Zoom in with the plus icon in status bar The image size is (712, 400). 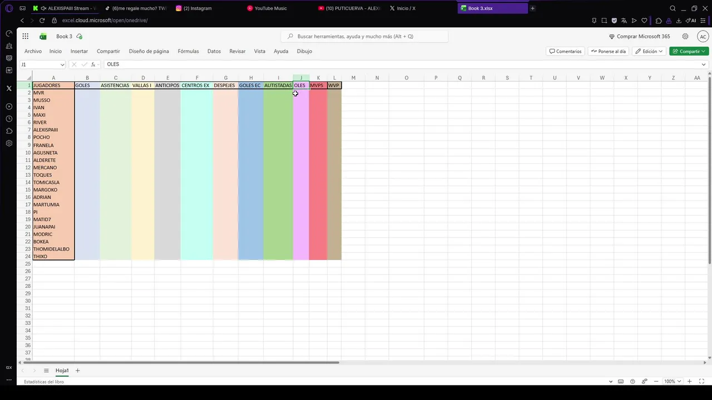click(x=690, y=382)
